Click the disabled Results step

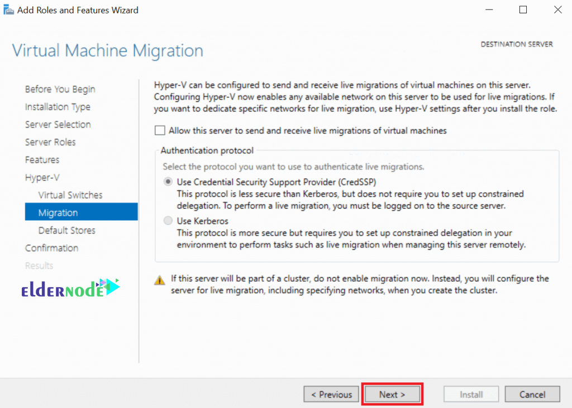(x=39, y=266)
